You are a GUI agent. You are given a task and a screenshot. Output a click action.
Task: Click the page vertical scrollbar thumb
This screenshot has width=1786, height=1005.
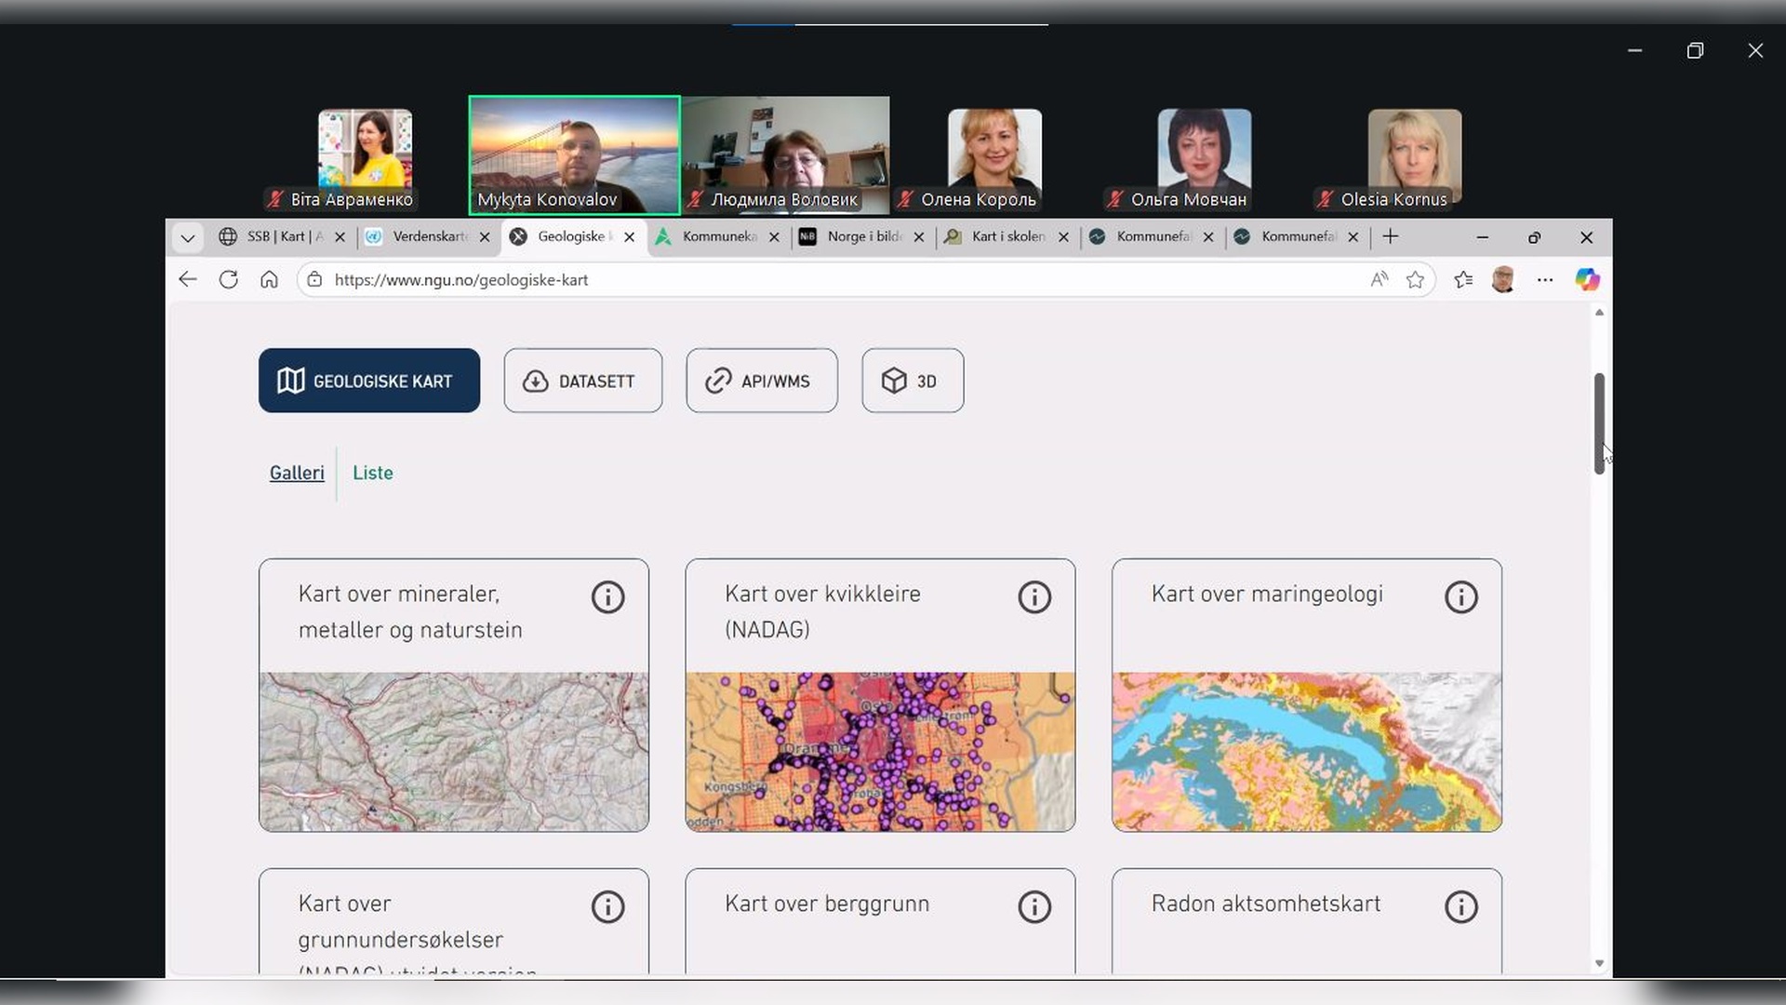click(x=1599, y=423)
